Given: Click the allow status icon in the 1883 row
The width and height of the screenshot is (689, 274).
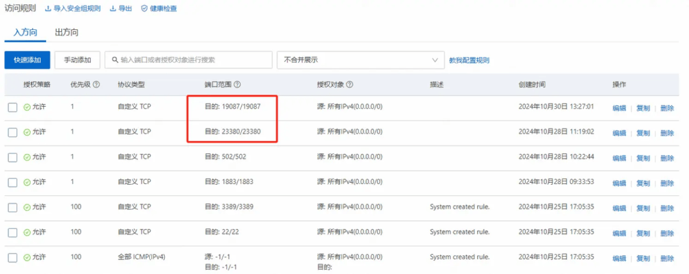Looking at the screenshot, I should click(27, 182).
